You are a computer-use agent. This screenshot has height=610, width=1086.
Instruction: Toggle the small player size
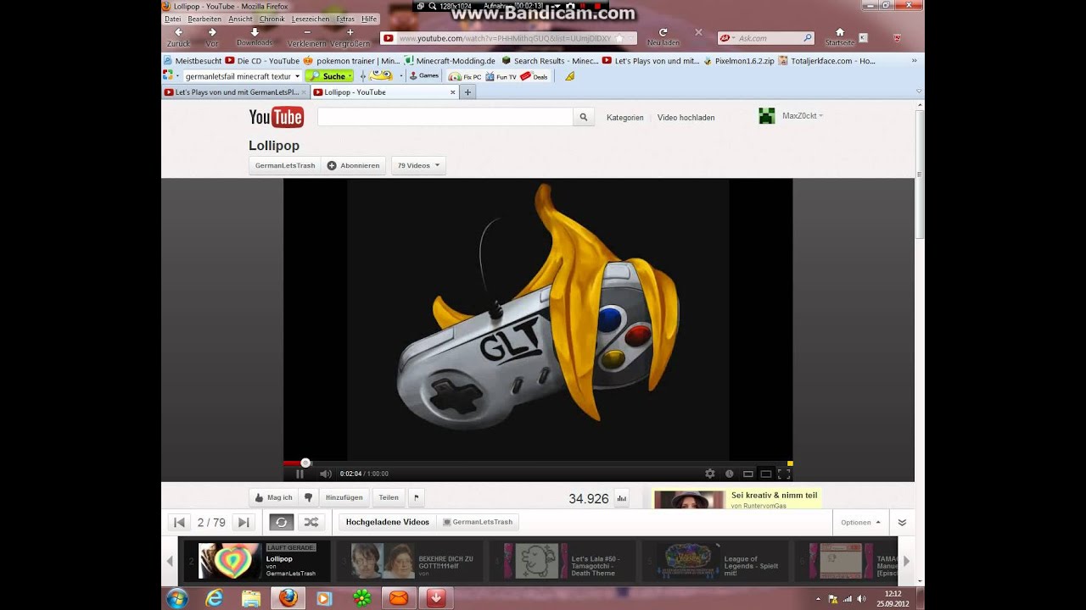point(748,474)
